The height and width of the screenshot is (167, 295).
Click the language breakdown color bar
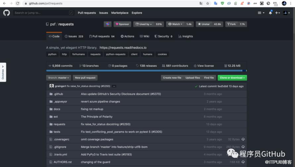[x=147, y=71]
